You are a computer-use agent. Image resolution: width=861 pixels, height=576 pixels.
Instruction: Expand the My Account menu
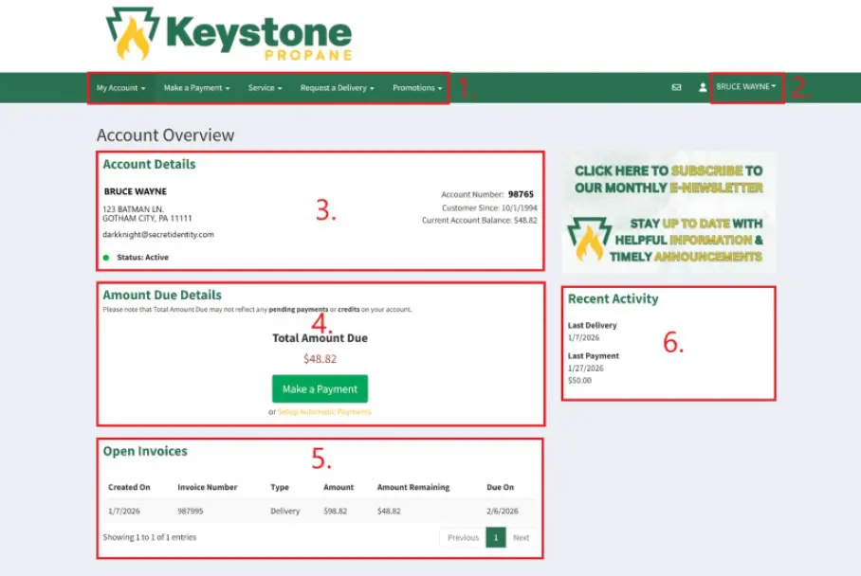[x=120, y=88]
